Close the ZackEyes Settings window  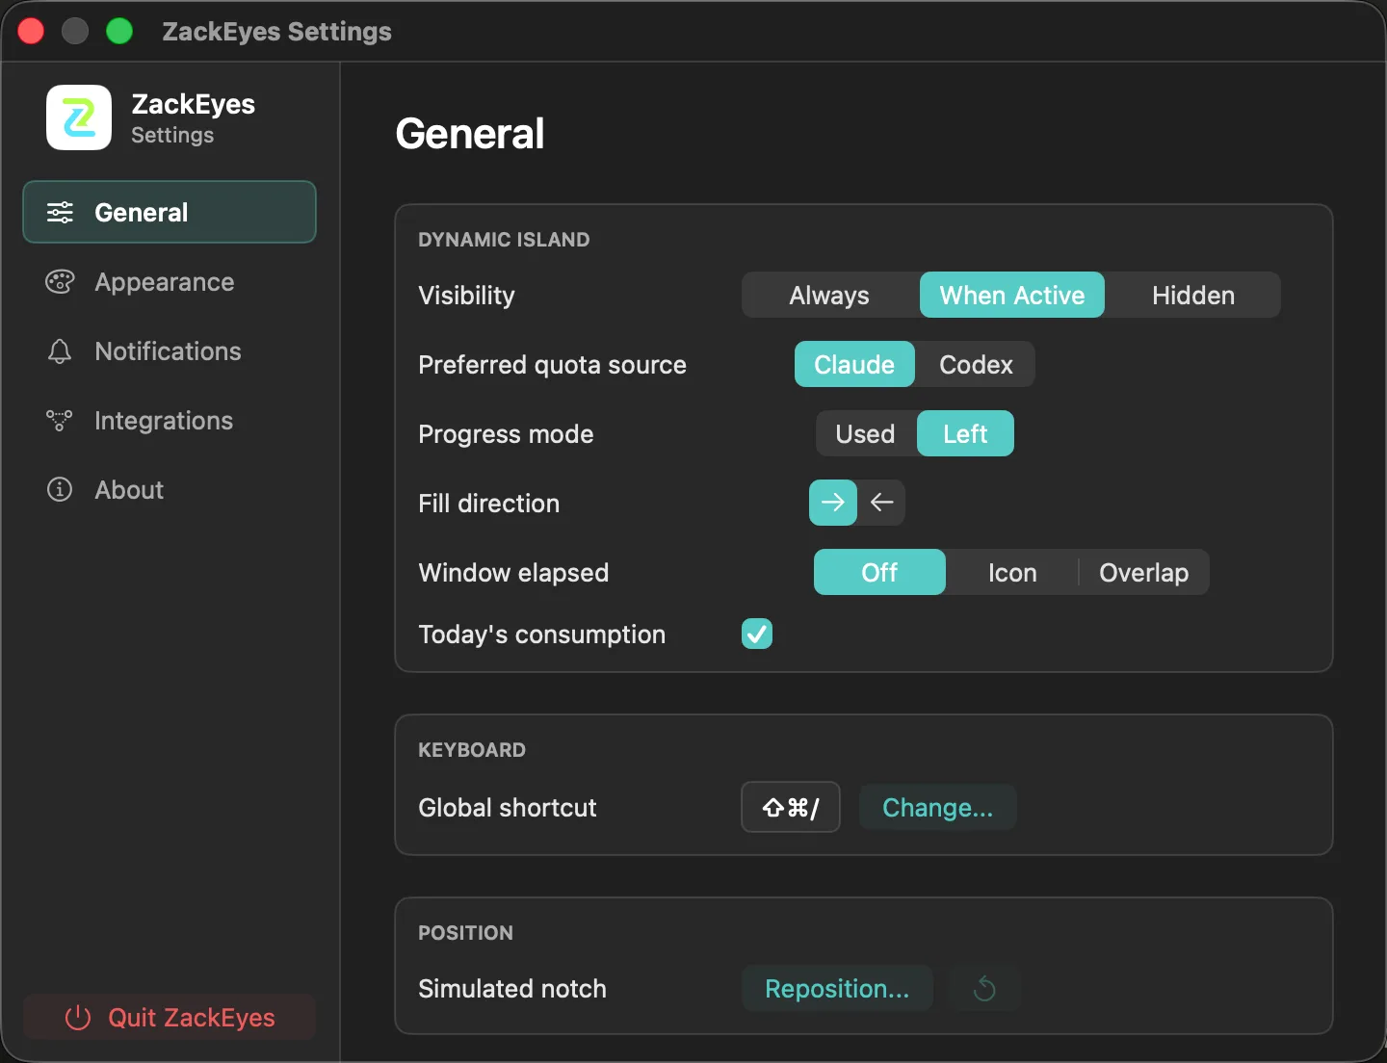click(x=31, y=31)
